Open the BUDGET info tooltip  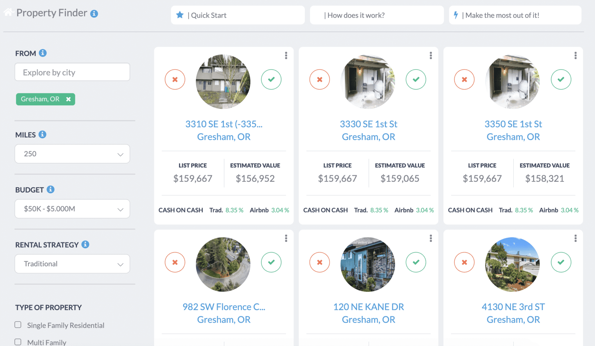51,190
